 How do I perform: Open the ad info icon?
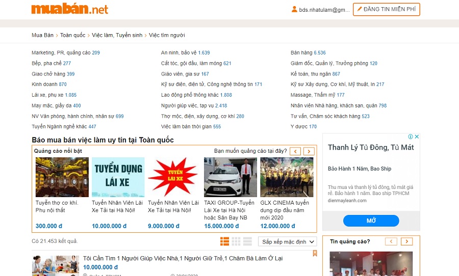coord(411,136)
